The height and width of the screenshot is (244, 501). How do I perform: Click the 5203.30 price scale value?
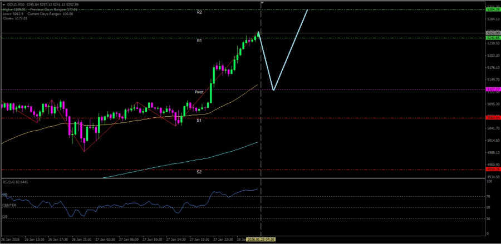493,55
